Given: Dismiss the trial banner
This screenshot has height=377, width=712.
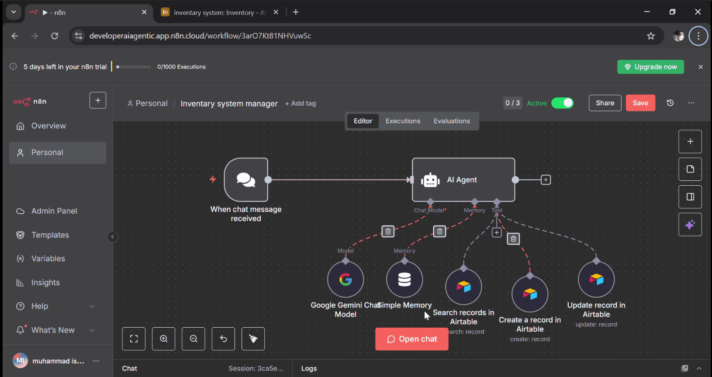Looking at the screenshot, I should pos(701,67).
